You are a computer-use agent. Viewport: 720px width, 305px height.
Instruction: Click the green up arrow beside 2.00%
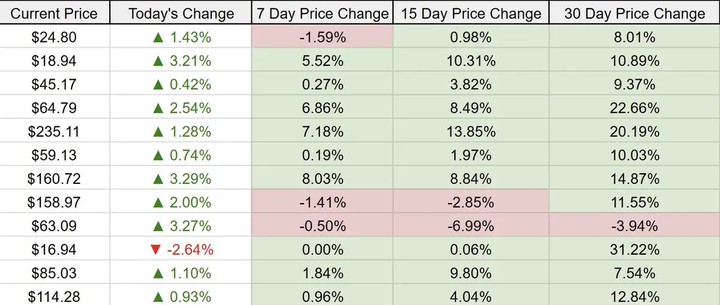(x=158, y=203)
